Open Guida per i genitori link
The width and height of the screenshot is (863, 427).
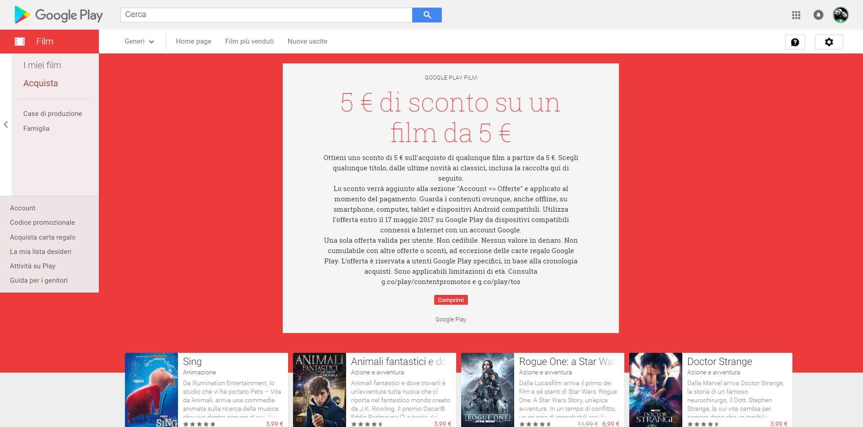tap(39, 280)
